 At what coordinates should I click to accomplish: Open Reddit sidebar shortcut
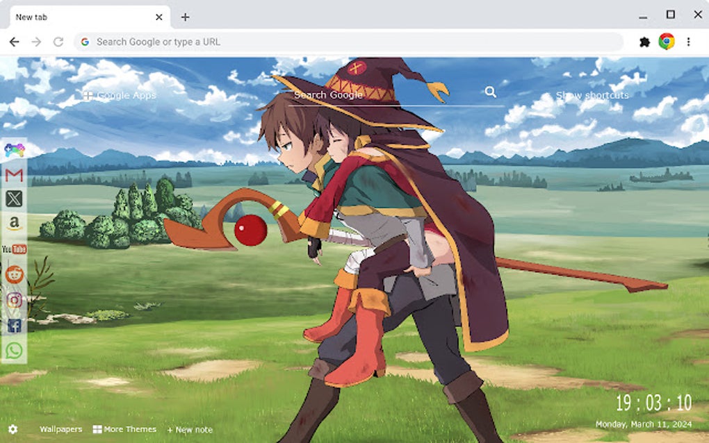[14, 274]
